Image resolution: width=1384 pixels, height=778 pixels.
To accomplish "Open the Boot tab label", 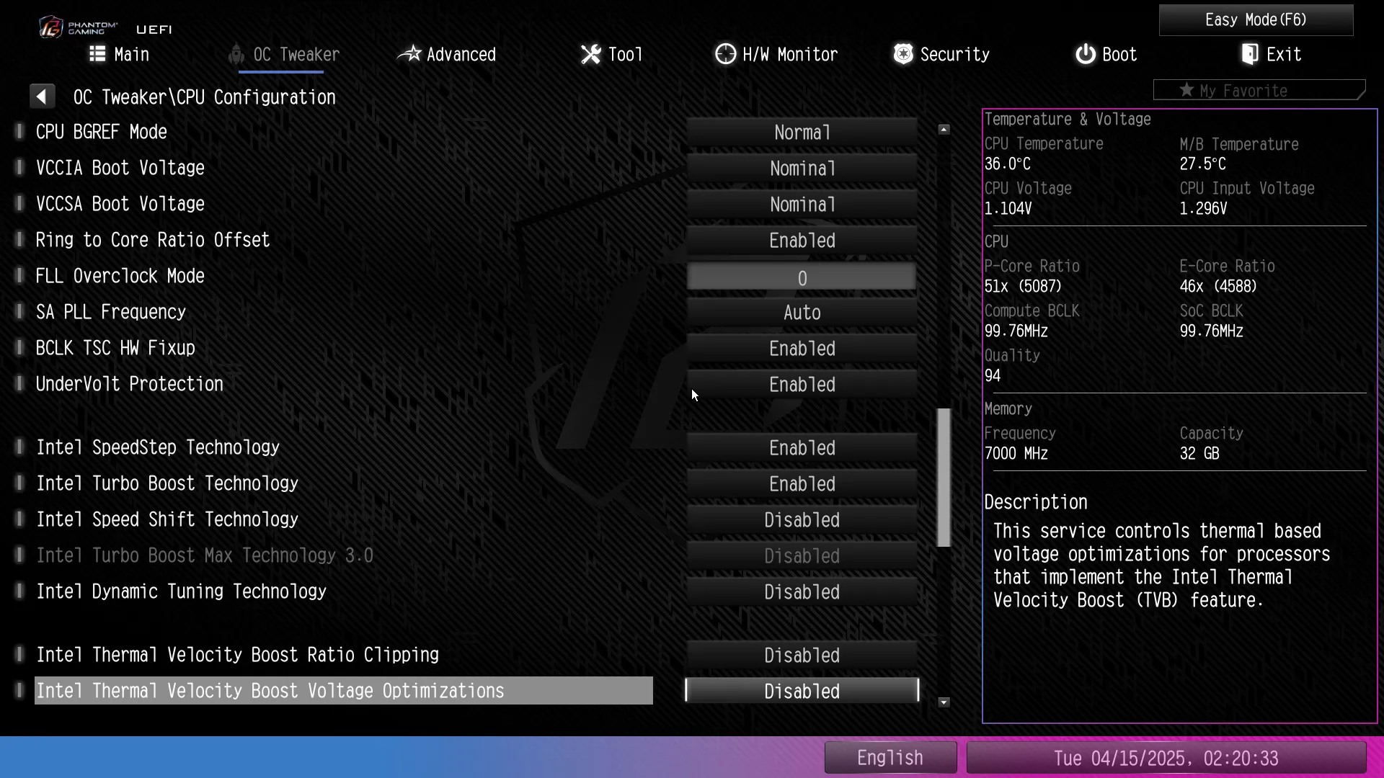I will tap(1119, 54).
